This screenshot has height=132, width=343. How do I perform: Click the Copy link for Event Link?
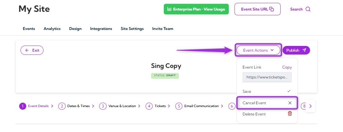pos(287,67)
